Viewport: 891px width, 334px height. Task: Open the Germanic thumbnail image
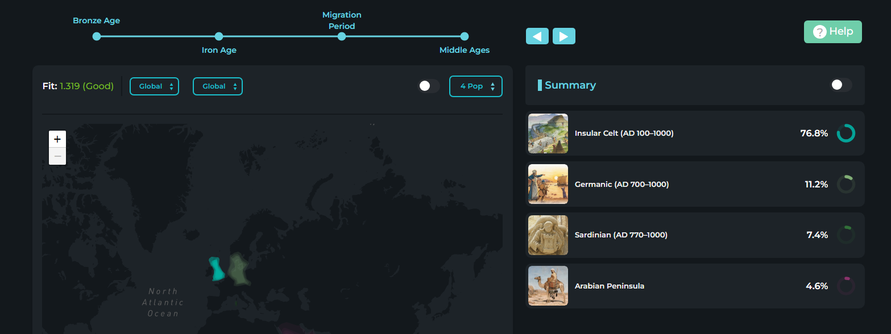[548, 184]
